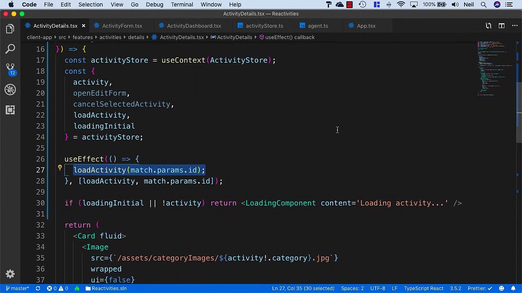
Task: Click details in the breadcrumb
Action: (136, 37)
